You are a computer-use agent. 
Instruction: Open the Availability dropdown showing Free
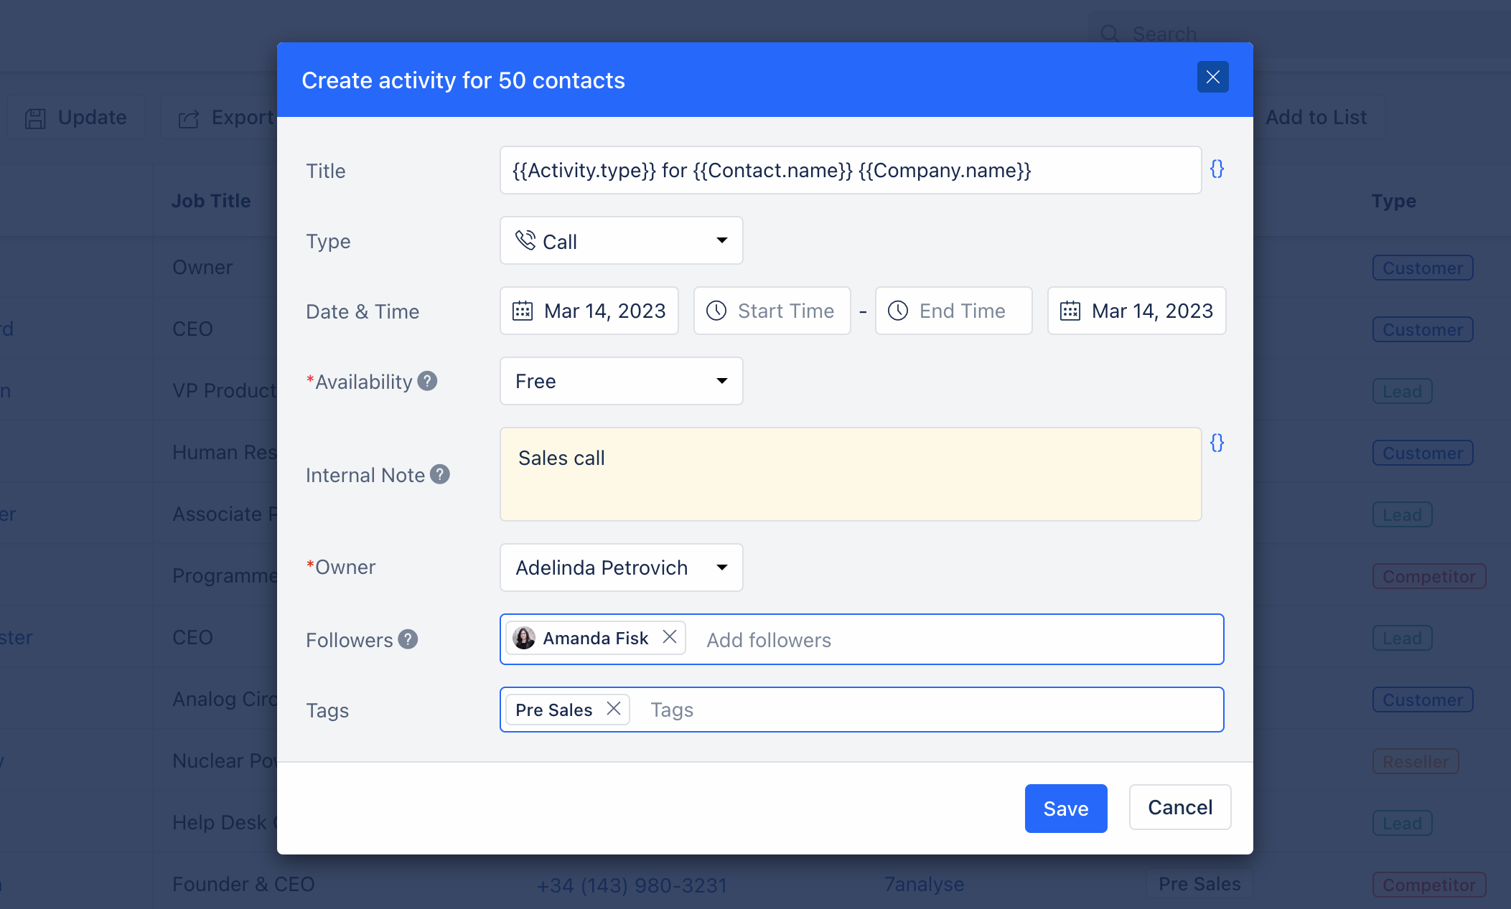click(621, 381)
